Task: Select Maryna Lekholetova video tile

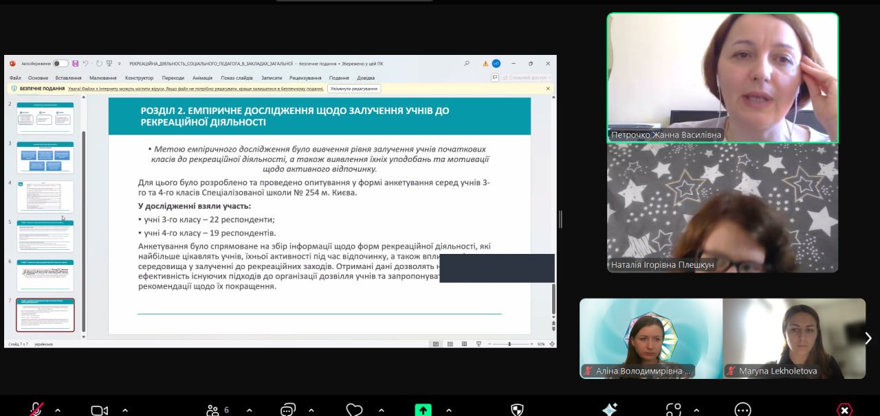Action: coord(794,338)
